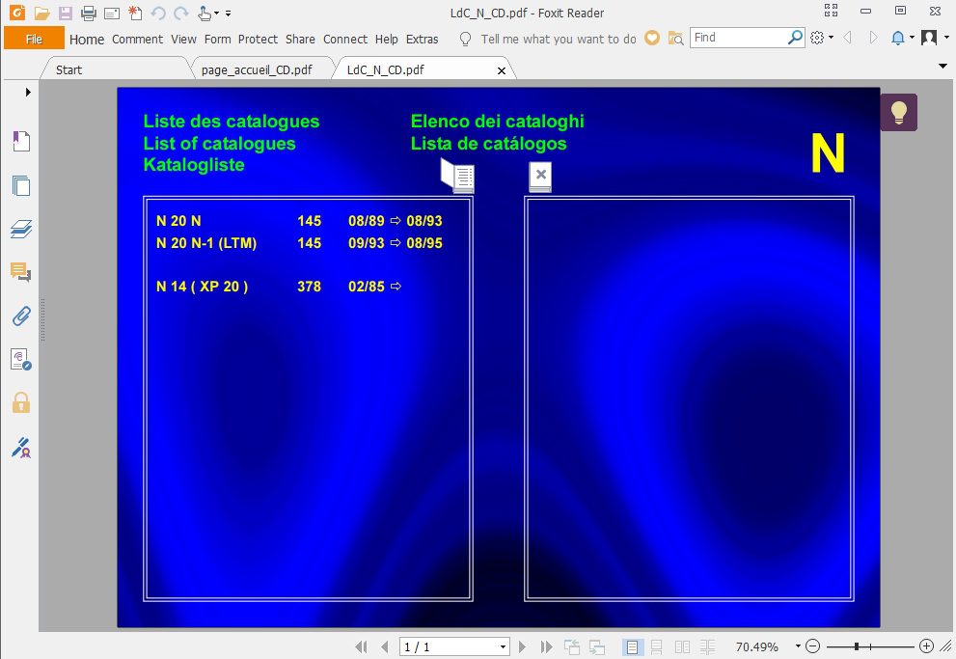Screen dimensions: 956x659
Task: Click the close-book X icon on page
Action: coord(540,177)
